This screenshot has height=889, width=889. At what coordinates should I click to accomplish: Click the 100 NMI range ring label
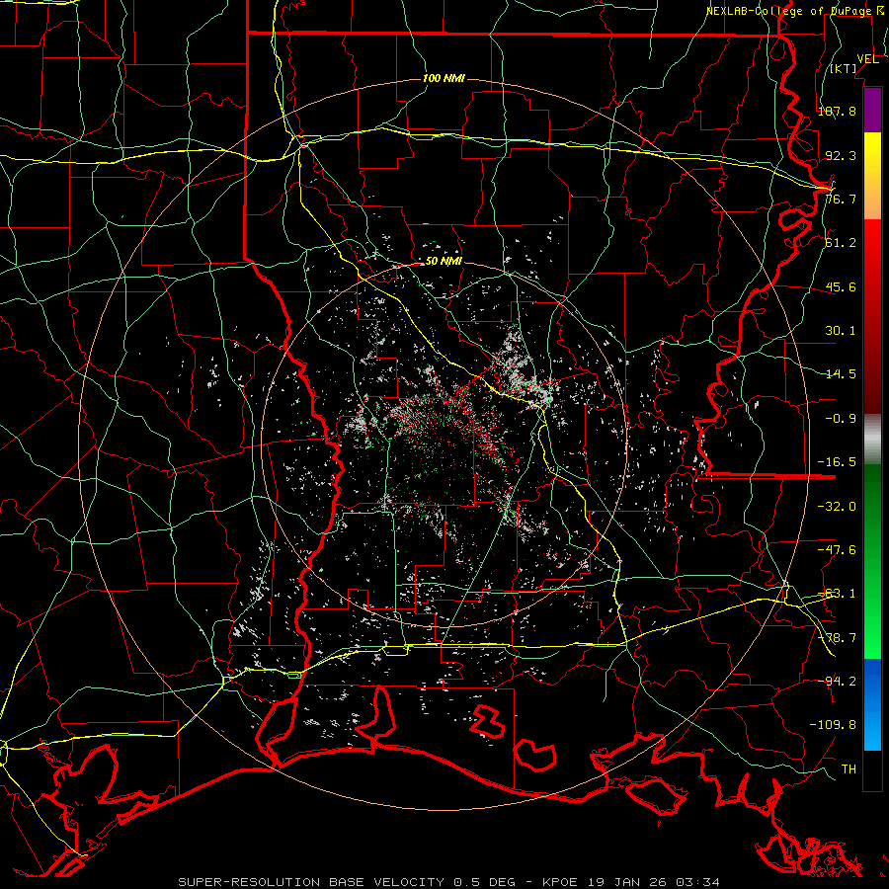pos(444,78)
